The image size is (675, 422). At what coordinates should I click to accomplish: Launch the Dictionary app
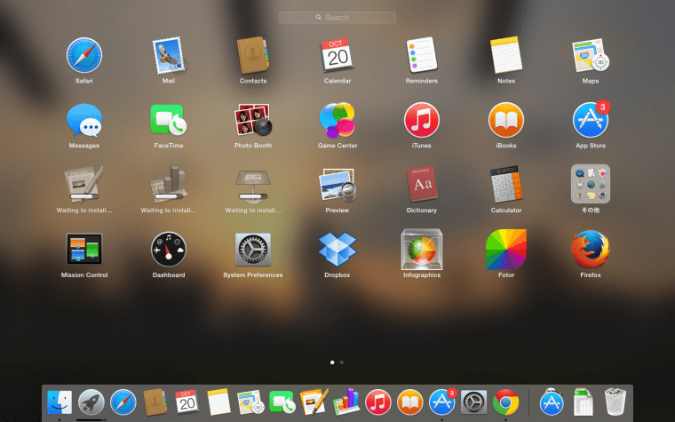(422, 184)
